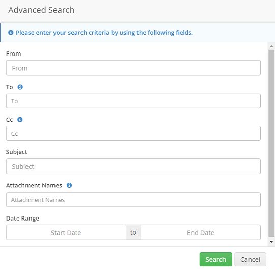The image size is (275, 272).
Task: Click the 'Subject' field label
Action: coord(17,152)
